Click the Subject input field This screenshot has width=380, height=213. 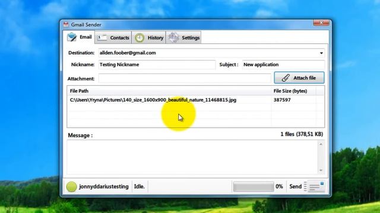click(283, 64)
